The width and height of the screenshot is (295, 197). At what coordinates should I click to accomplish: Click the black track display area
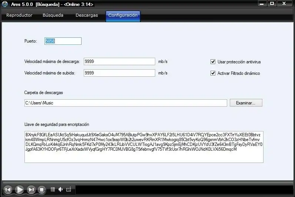click(185, 190)
